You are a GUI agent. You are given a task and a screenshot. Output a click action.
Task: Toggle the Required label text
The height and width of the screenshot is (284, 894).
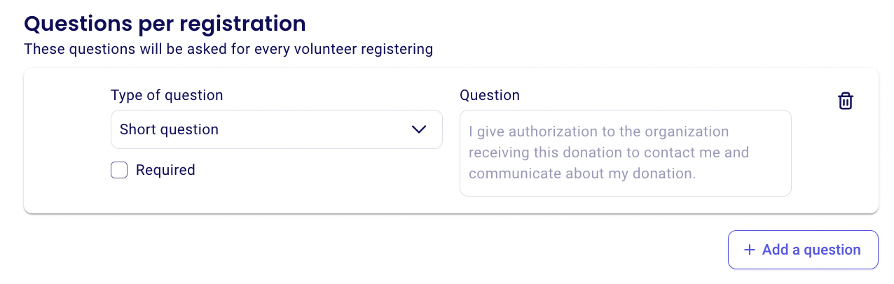pyautogui.click(x=165, y=170)
